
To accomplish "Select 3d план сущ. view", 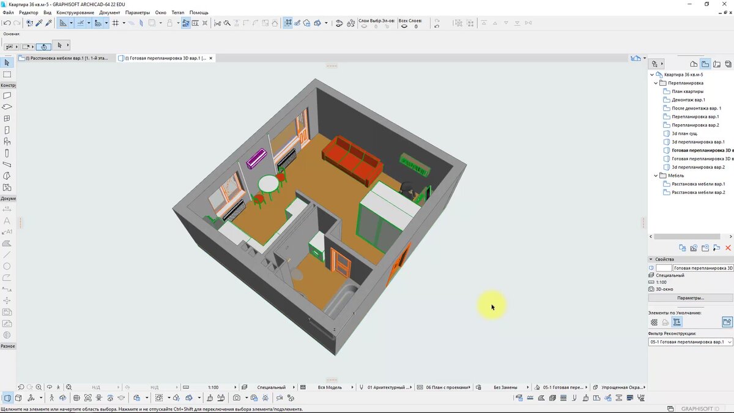I will (684, 133).
